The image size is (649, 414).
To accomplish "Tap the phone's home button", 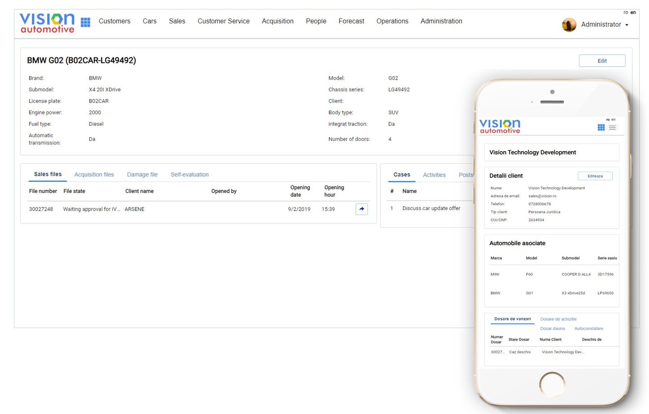I will click(552, 385).
